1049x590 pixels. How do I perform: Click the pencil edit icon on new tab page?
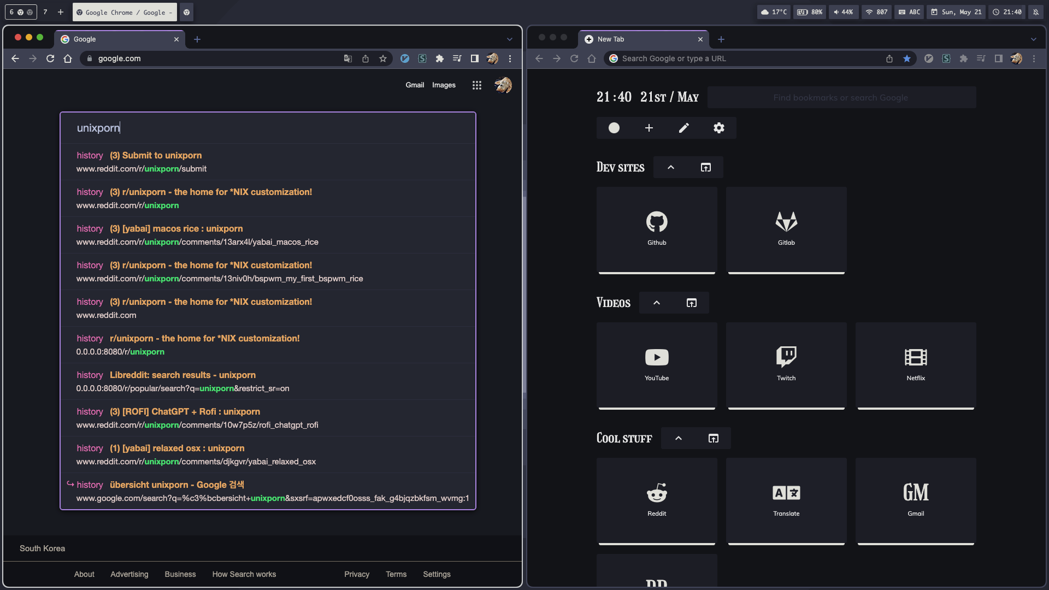[683, 128]
